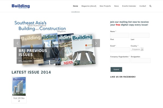Screen dimensions: 163x108
Task: Click the Vol 29 No 4 caption link
Action: [x=19, y=100]
